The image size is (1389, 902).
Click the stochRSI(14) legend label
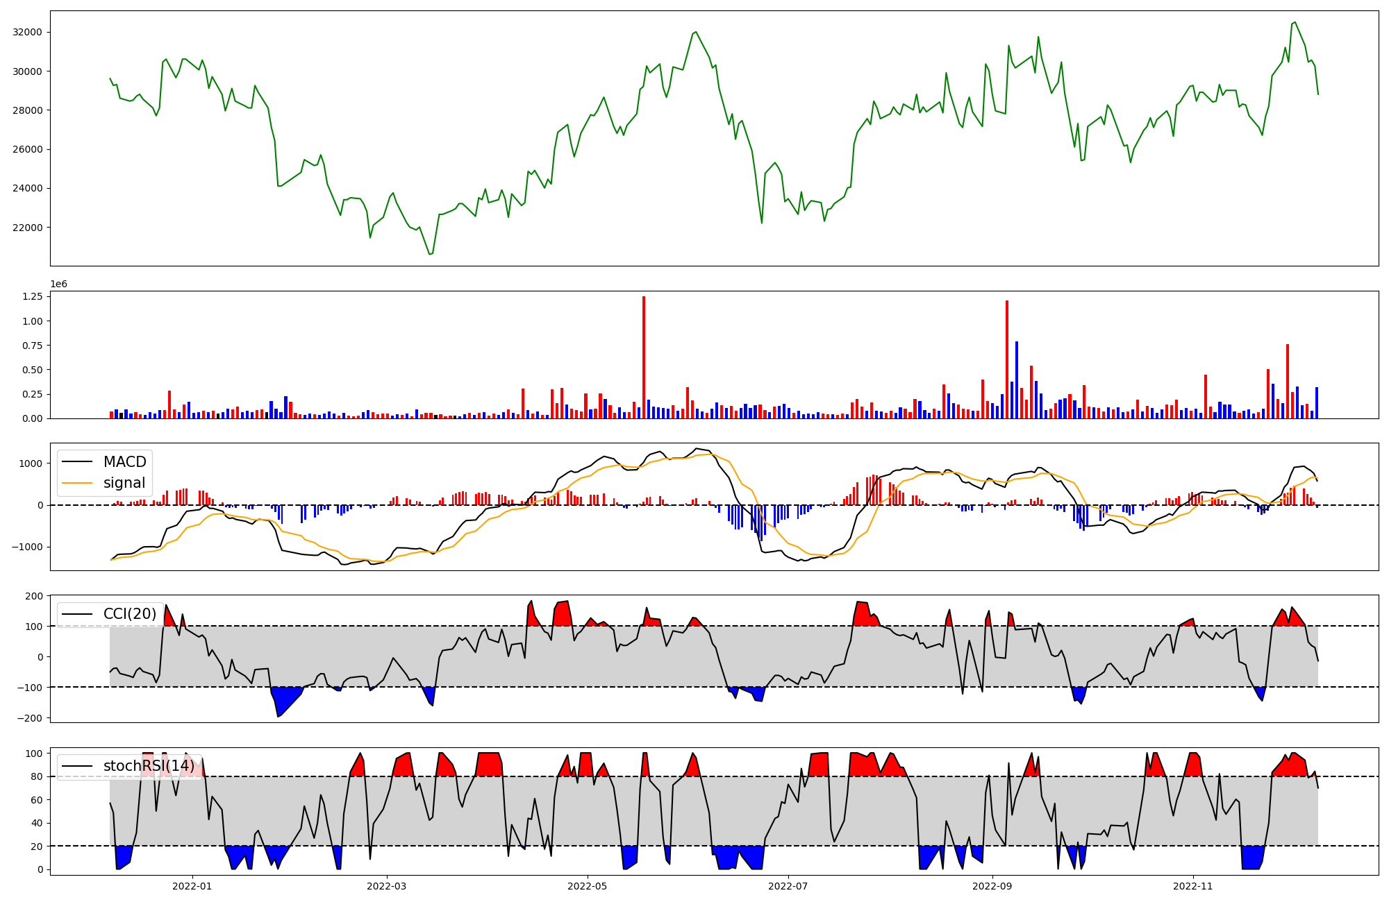tap(149, 766)
